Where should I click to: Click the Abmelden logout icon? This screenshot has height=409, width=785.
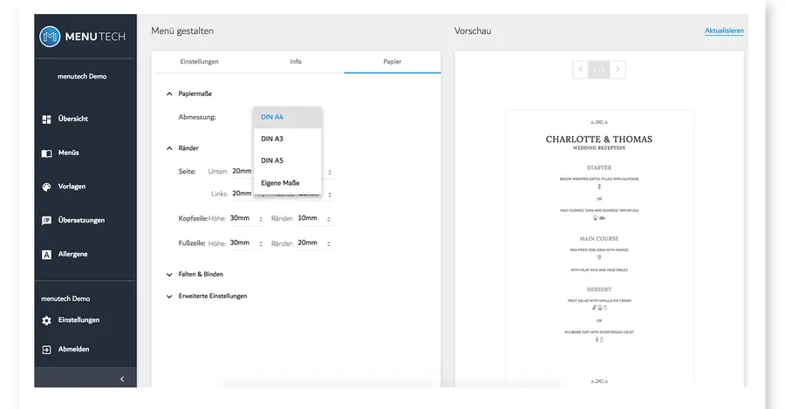(x=47, y=350)
